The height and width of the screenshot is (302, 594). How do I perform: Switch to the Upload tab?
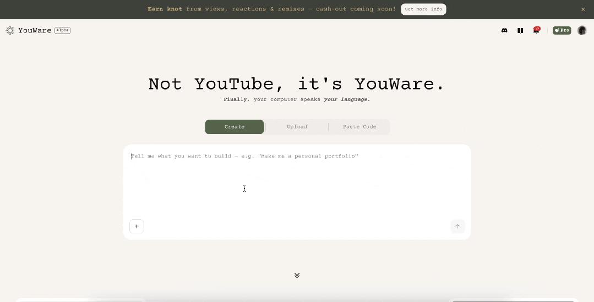(297, 127)
